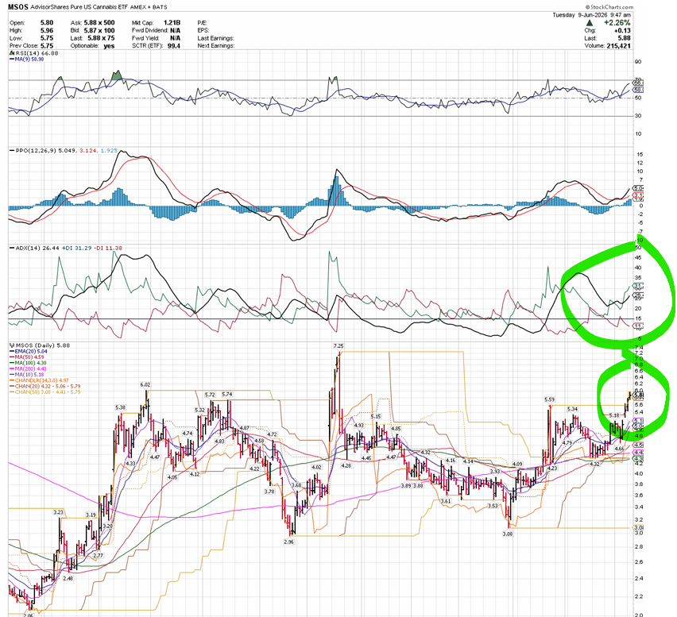Click the 'EMA(20) 5.04' legend entry
The width and height of the screenshot is (677, 617).
29,352
